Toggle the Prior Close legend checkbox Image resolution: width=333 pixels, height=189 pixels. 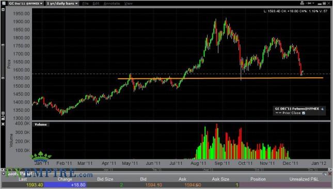[304, 113]
